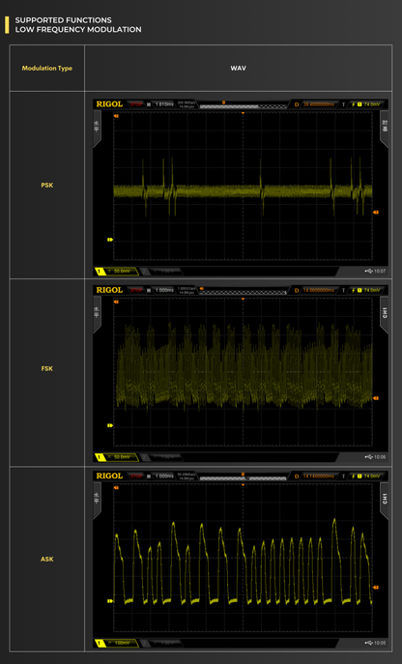Expand the CH1 side tab on the ASK screen
This screenshot has height=664, width=402.
tap(385, 500)
